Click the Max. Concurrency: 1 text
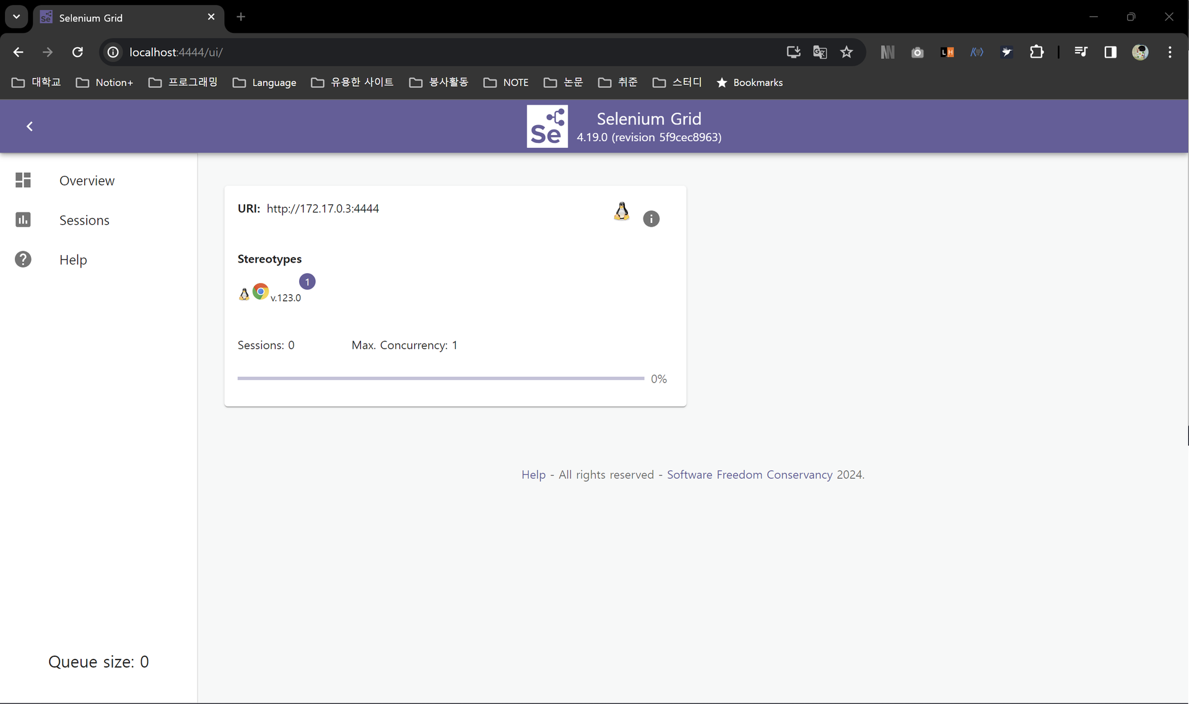 tap(404, 345)
